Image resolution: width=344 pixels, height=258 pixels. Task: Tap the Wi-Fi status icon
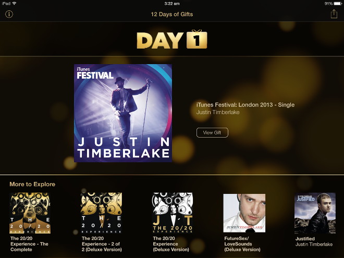(x=14, y=3)
